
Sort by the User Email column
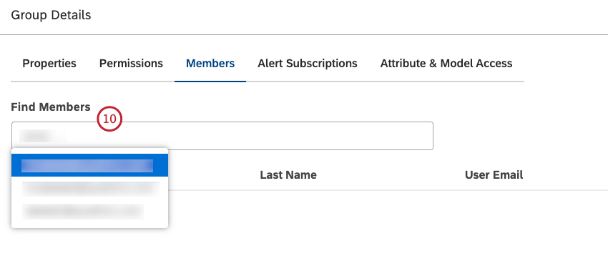[x=494, y=175]
